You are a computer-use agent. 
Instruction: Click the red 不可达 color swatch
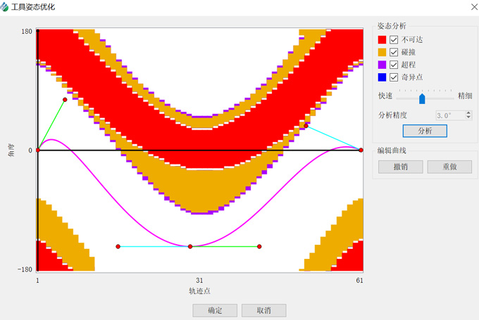pyautogui.click(x=382, y=39)
